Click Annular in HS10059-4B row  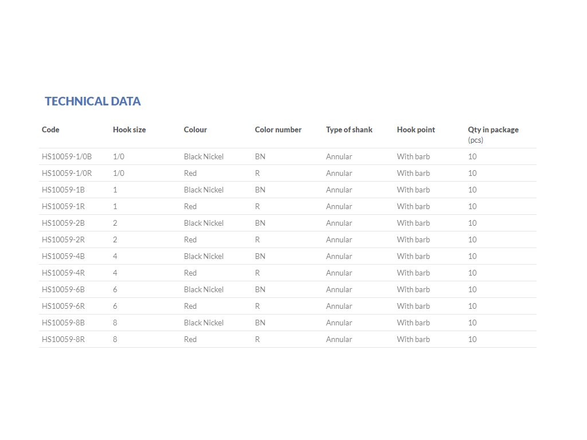(x=339, y=256)
